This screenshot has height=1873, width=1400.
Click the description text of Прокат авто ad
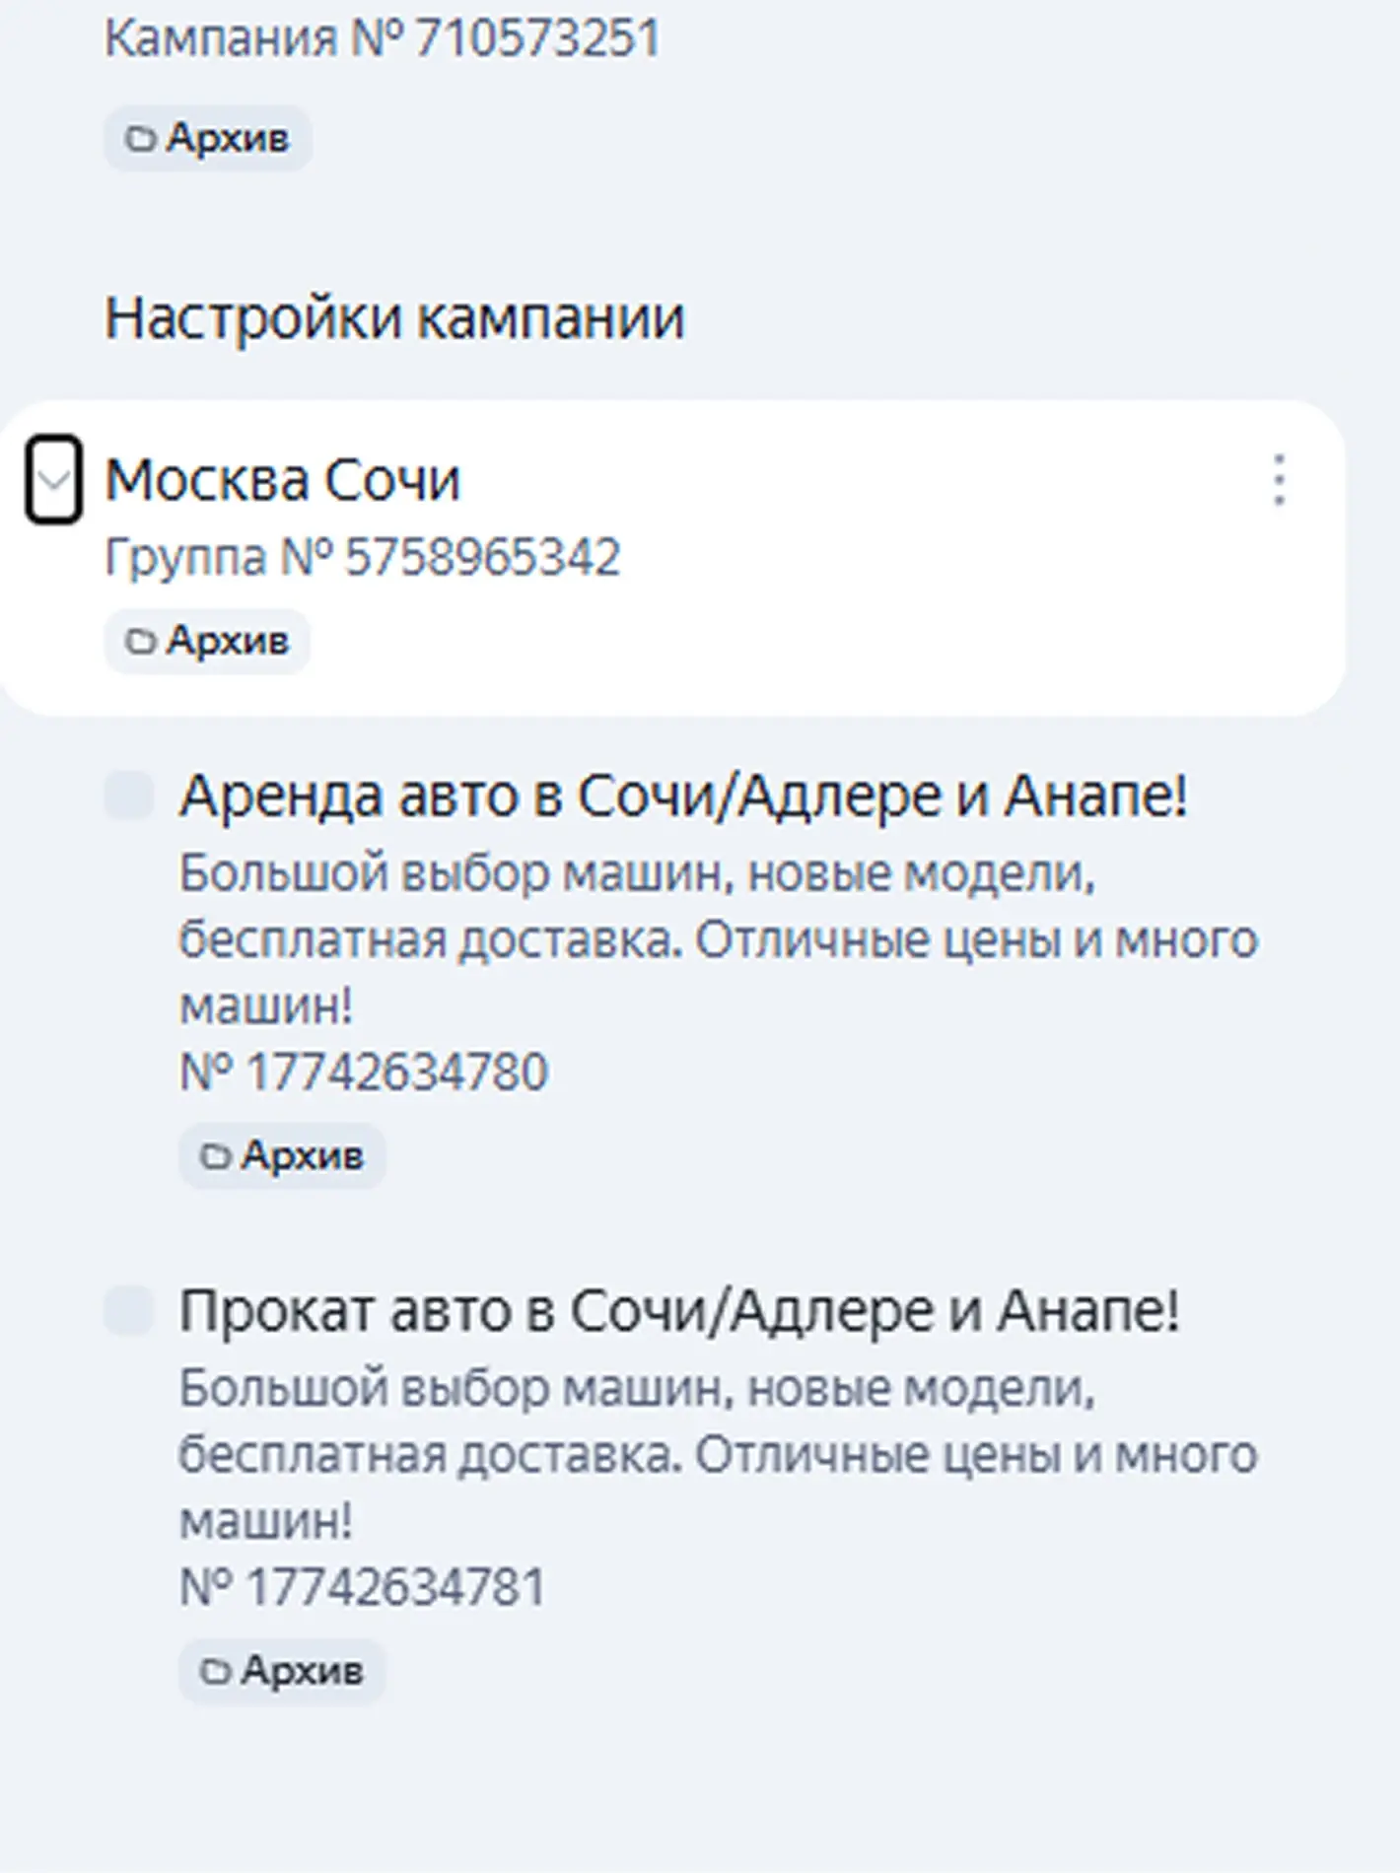[718, 1455]
